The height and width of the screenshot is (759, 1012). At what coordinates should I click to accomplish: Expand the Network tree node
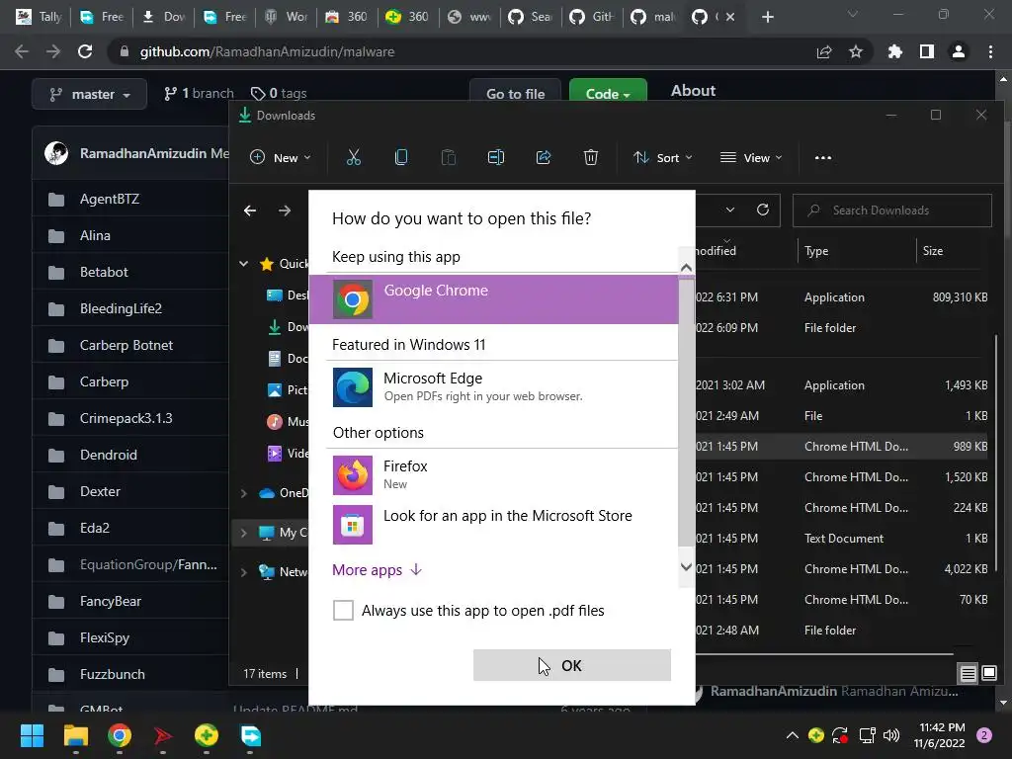[244, 572]
